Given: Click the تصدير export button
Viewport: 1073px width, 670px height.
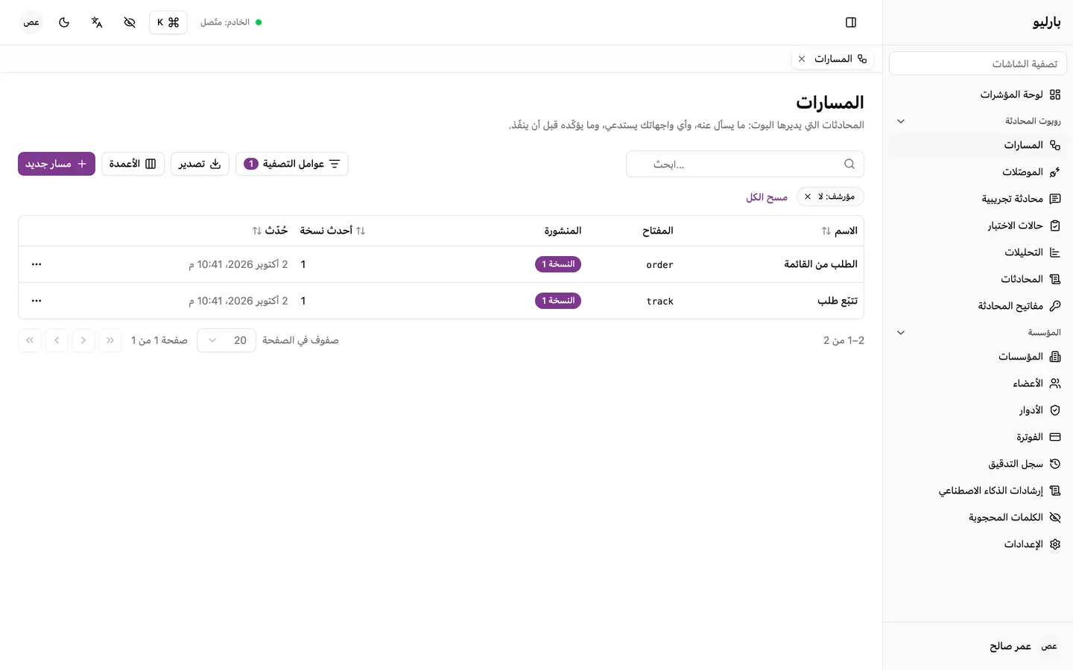Looking at the screenshot, I should click(200, 164).
